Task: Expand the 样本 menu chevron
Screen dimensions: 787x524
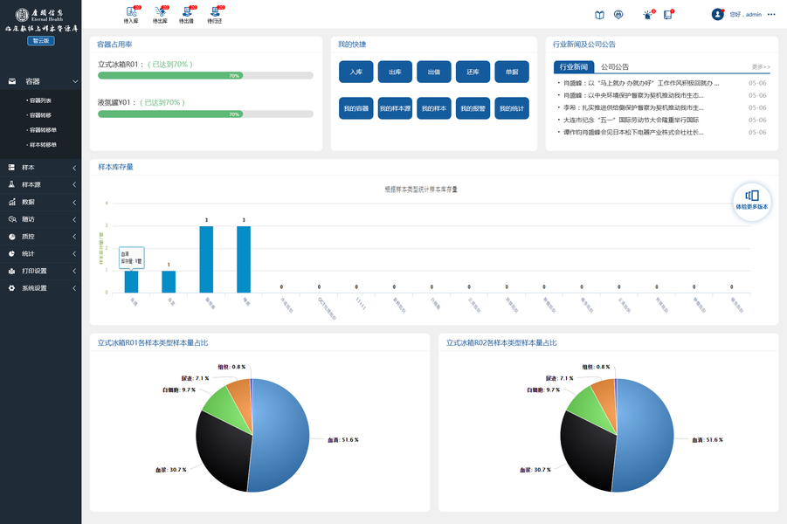Action: coord(74,168)
